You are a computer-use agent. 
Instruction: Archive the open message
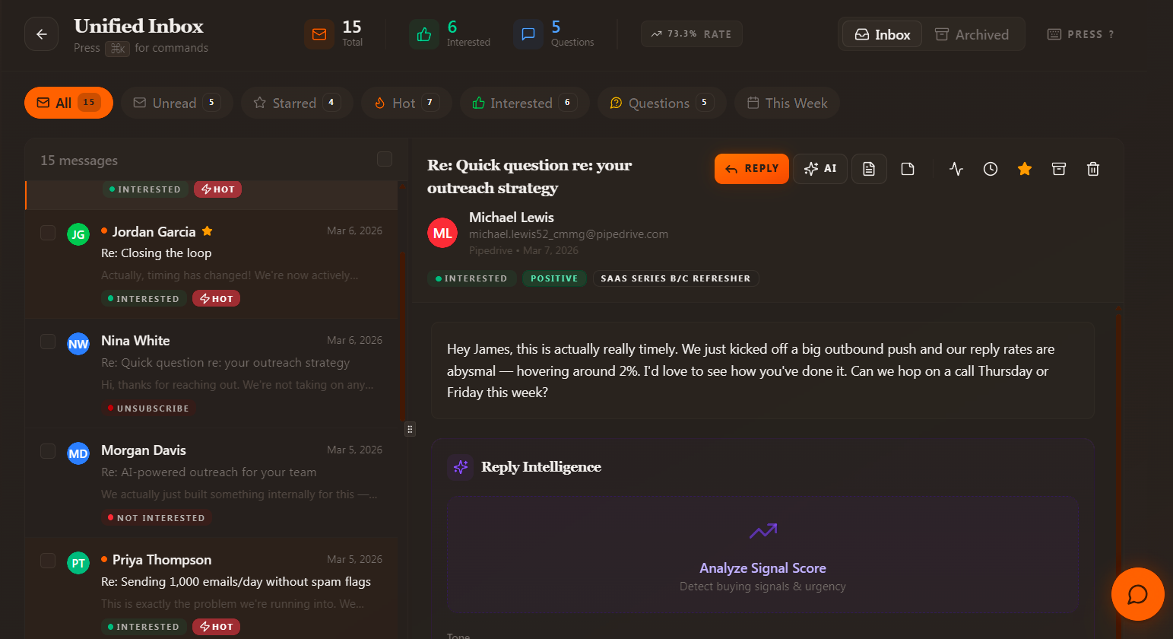pyautogui.click(x=1059, y=169)
